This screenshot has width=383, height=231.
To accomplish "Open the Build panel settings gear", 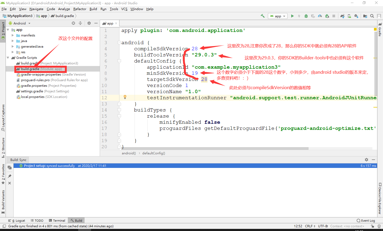I will tap(367, 160).
